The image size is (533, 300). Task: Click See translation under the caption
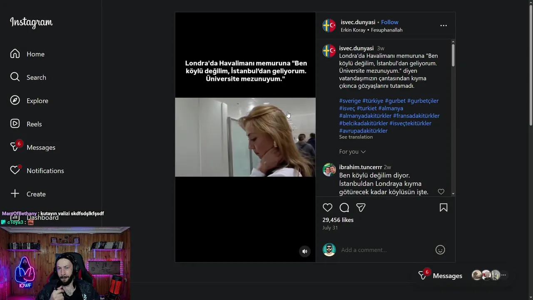[356, 137]
